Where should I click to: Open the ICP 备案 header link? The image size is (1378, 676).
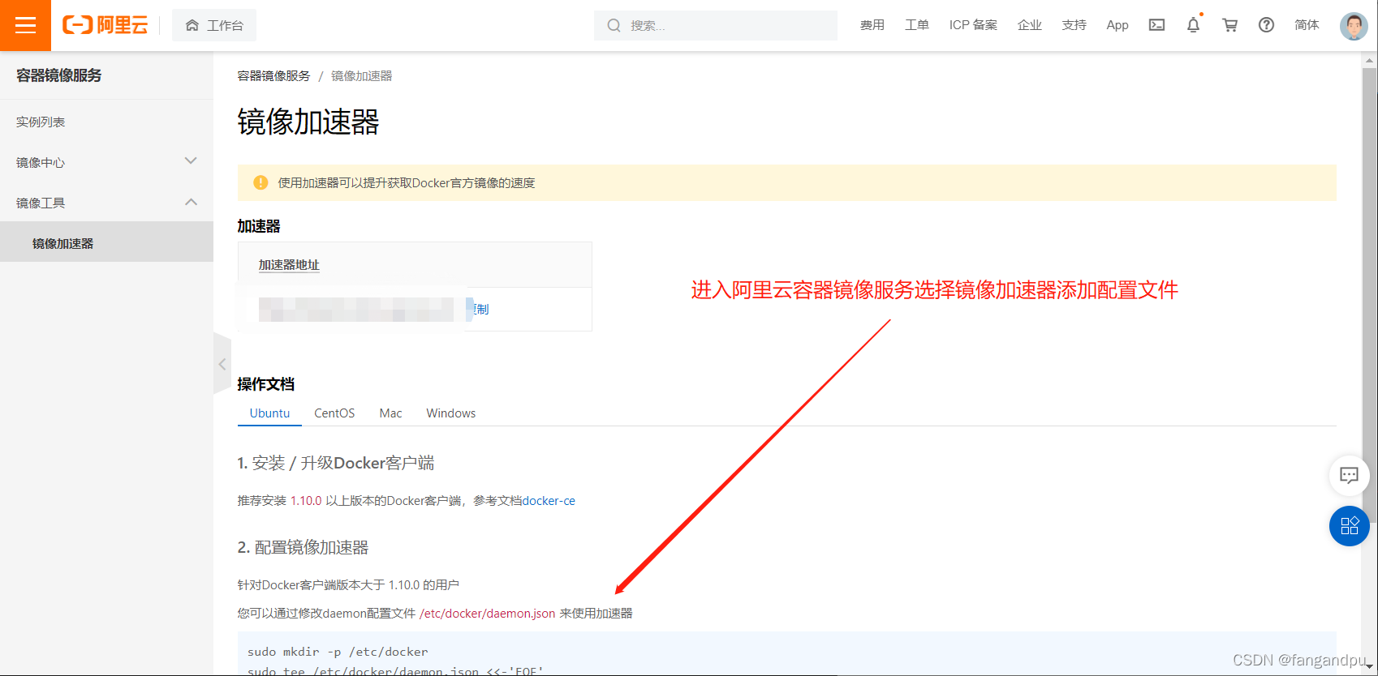pos(973,25)
